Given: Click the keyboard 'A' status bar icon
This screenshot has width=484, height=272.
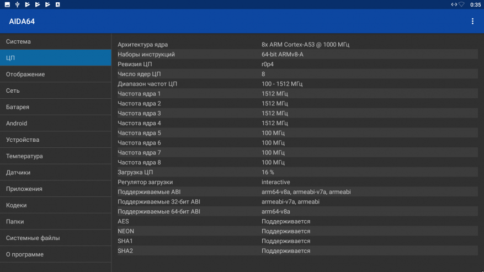Looking at the screenshot, I should point(58,4).
